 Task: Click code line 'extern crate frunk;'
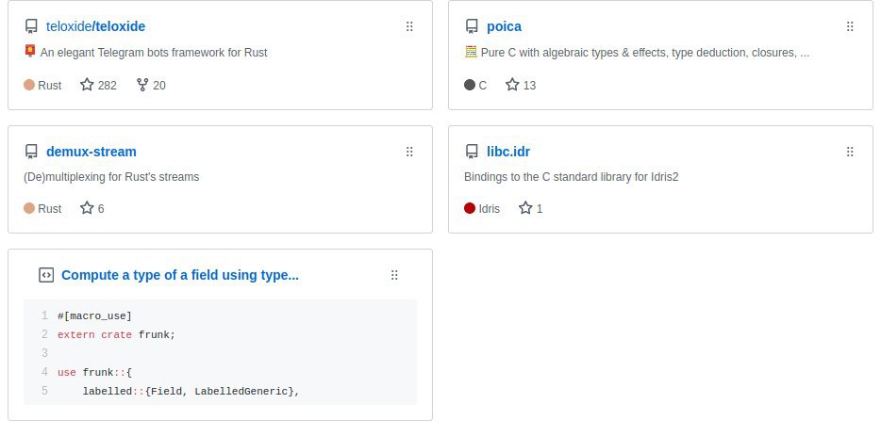pos(116,334)
